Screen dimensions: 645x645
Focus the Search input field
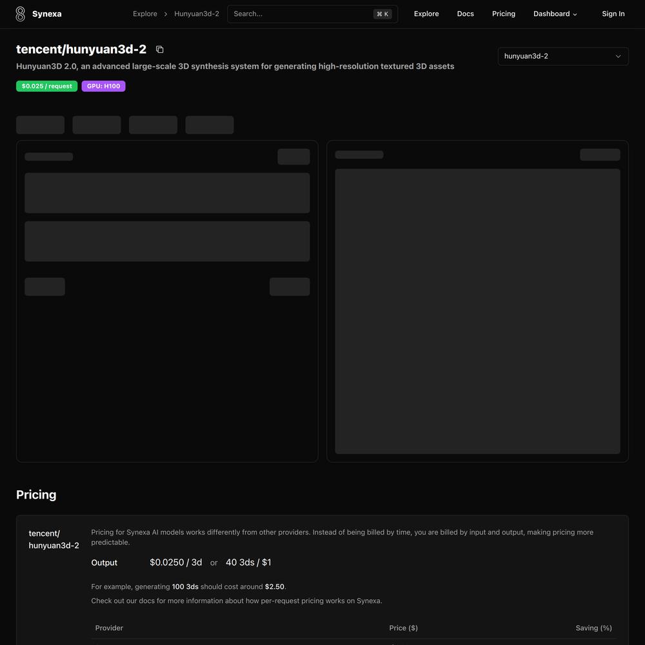tap(312, 14)
